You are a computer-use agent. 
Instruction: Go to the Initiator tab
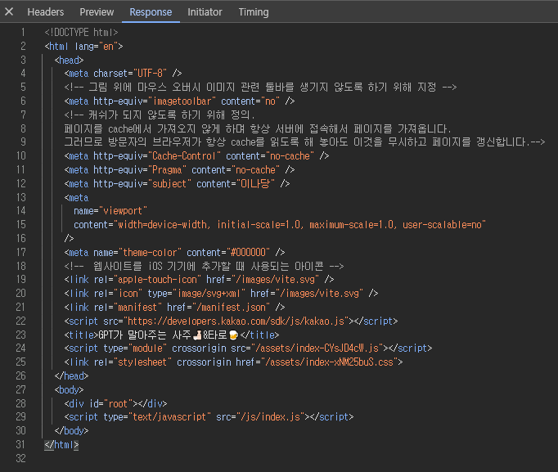pos(205,12)
